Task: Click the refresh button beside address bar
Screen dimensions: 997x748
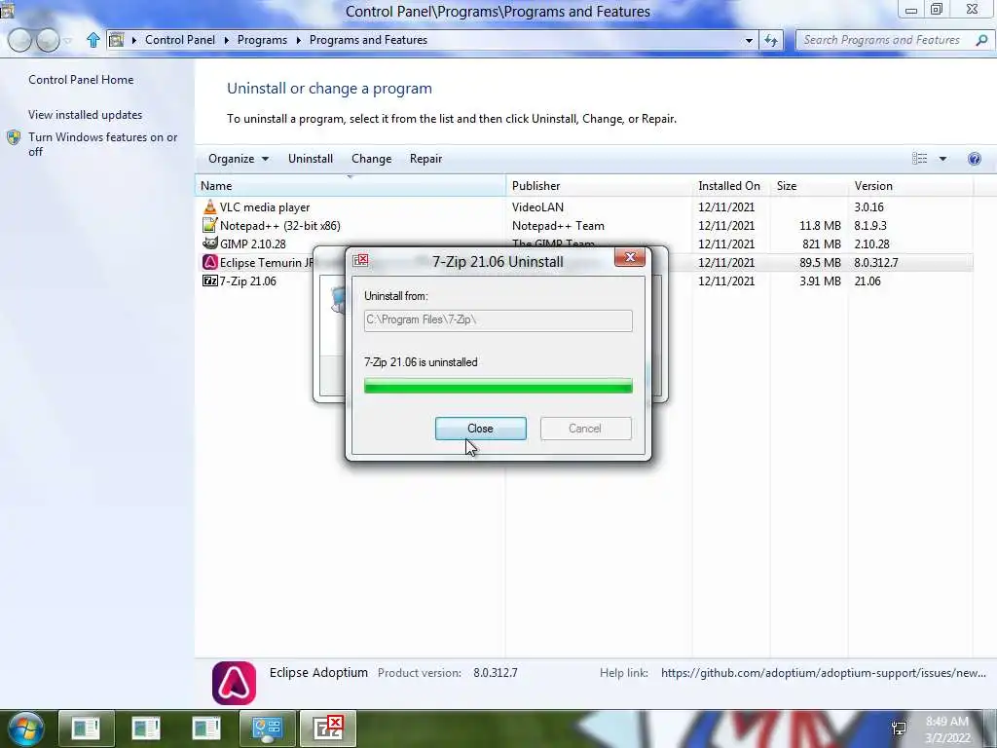Action: [x=771, y=40]
